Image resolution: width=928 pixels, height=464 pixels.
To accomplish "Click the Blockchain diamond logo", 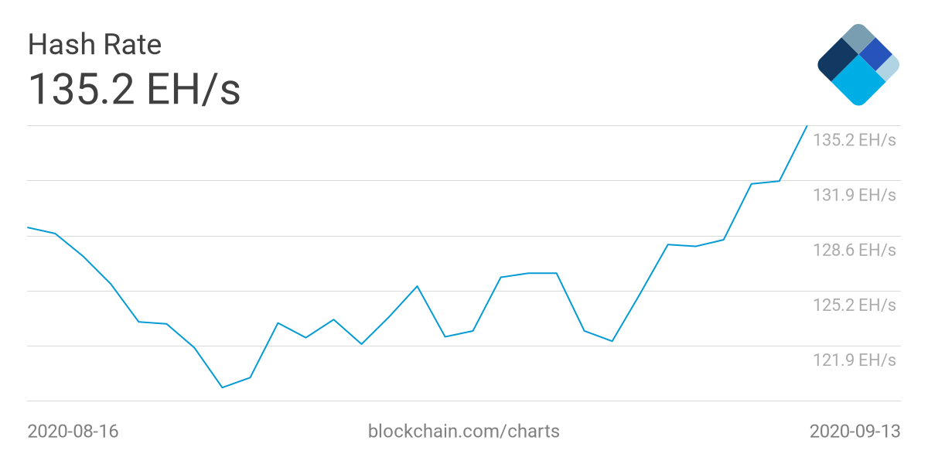I will tap(858, 64).
